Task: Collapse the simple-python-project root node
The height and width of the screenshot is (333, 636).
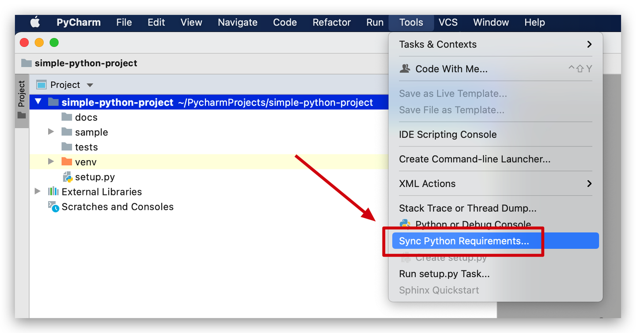Action: click(x=38, y=102)
